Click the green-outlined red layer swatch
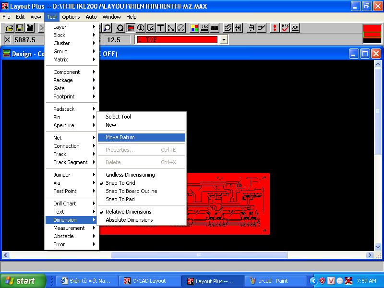The height and width of the screenshot is (288, 384). (x=372, y=35)
